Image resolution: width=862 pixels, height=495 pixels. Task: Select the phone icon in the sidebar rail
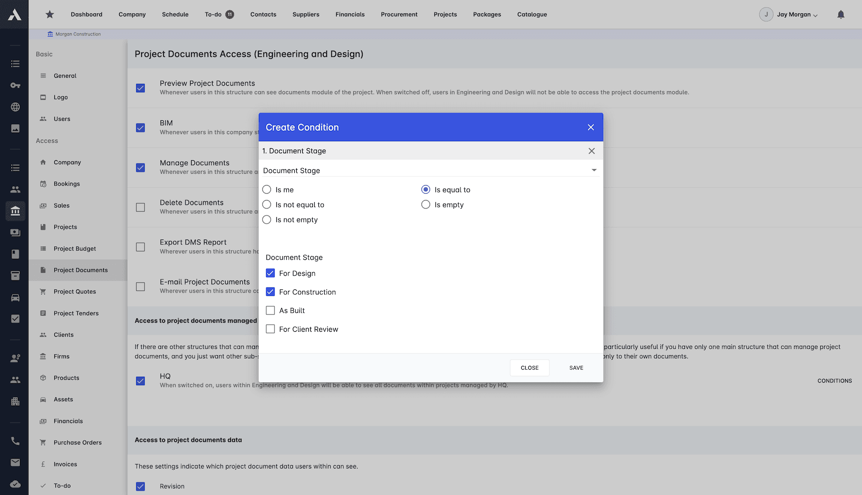tap(15, 441)
